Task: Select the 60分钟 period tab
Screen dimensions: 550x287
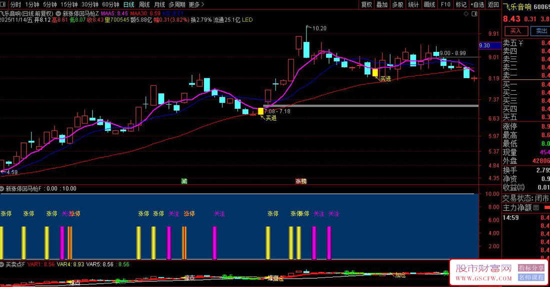Action: pos(110,4)
